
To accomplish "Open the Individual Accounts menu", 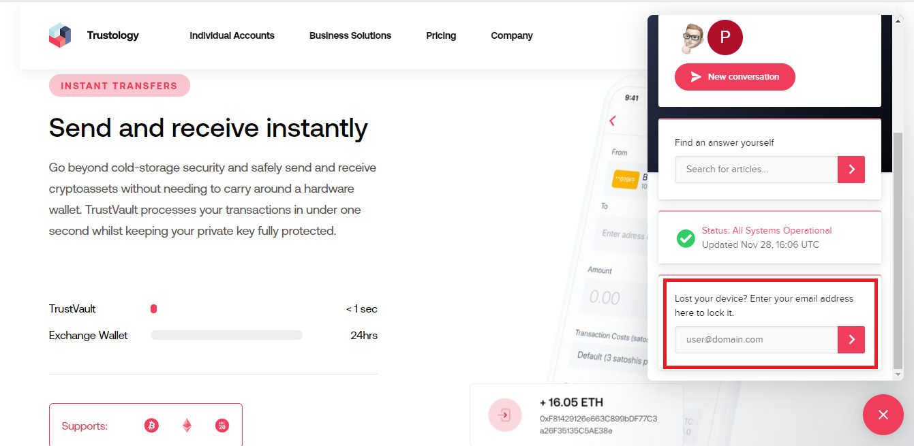I will pos(232,35).
